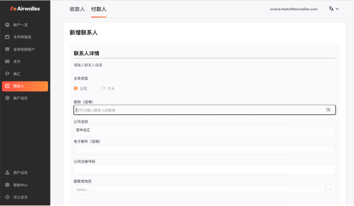This screenshot has width=354, height=206.
Task: Open 用户设定 user icon
Action: tap(7, 173)
